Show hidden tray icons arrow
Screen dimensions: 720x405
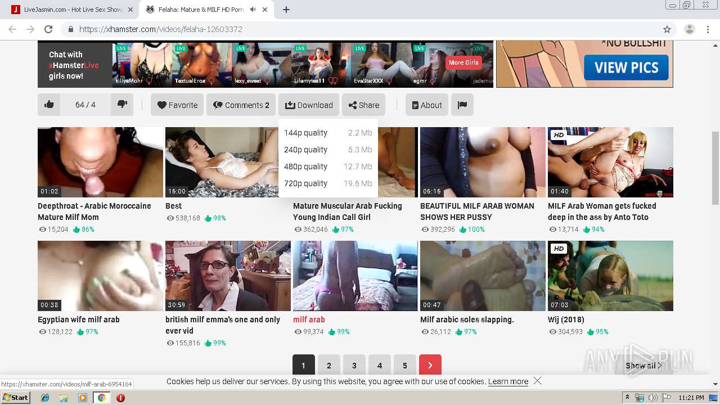pos(627,398)
